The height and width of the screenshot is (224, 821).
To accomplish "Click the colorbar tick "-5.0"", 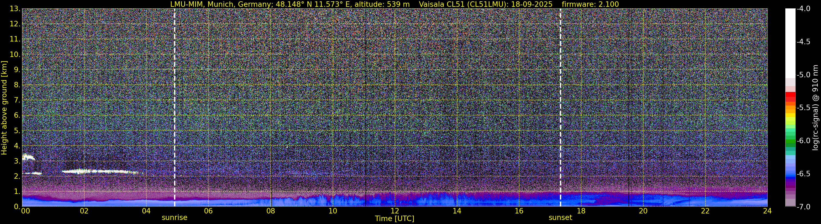I will pyautogui.click(x=804, y=75).
